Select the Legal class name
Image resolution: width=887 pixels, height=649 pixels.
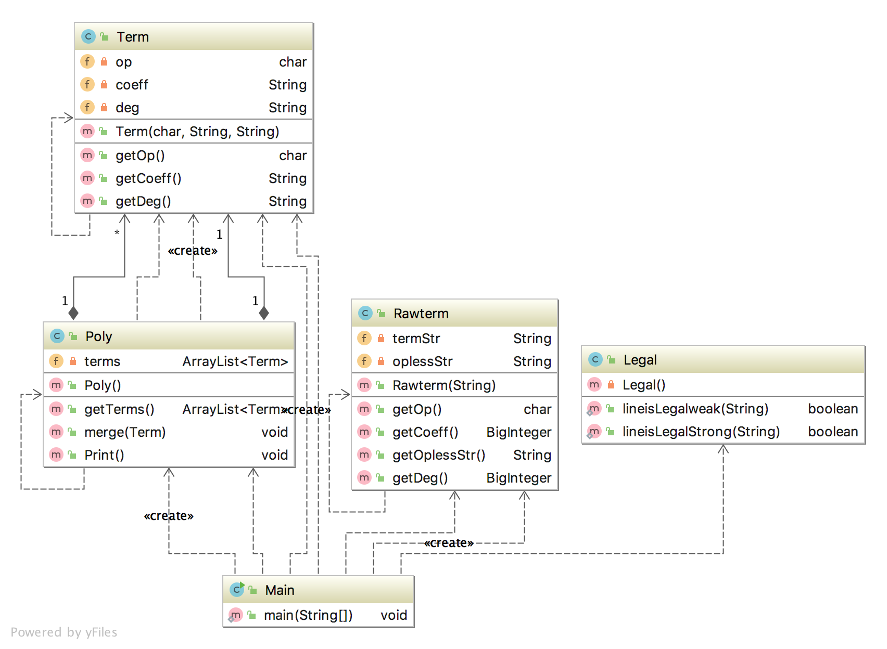tap(640, 360)
